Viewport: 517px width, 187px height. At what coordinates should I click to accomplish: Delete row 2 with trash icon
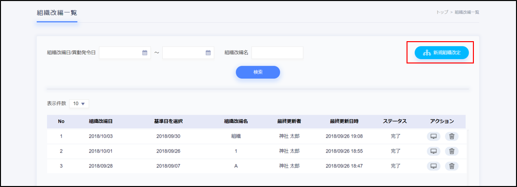click(452, 151)
